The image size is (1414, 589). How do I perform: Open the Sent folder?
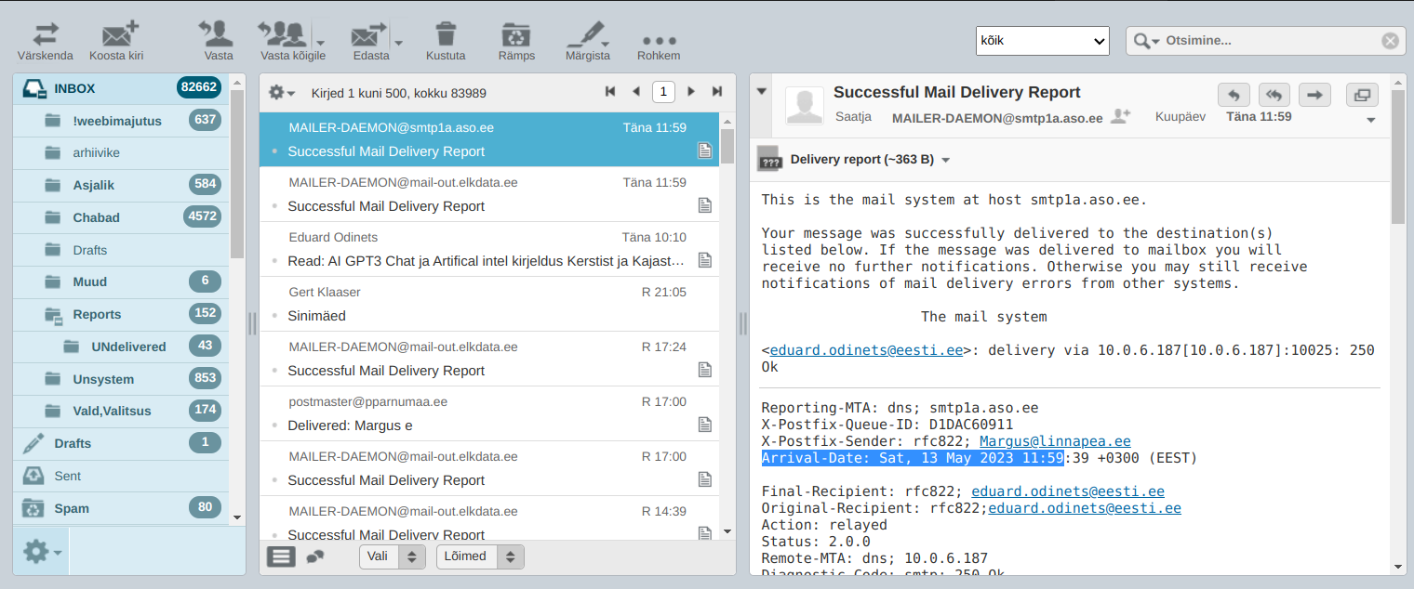tap(120, 476)
